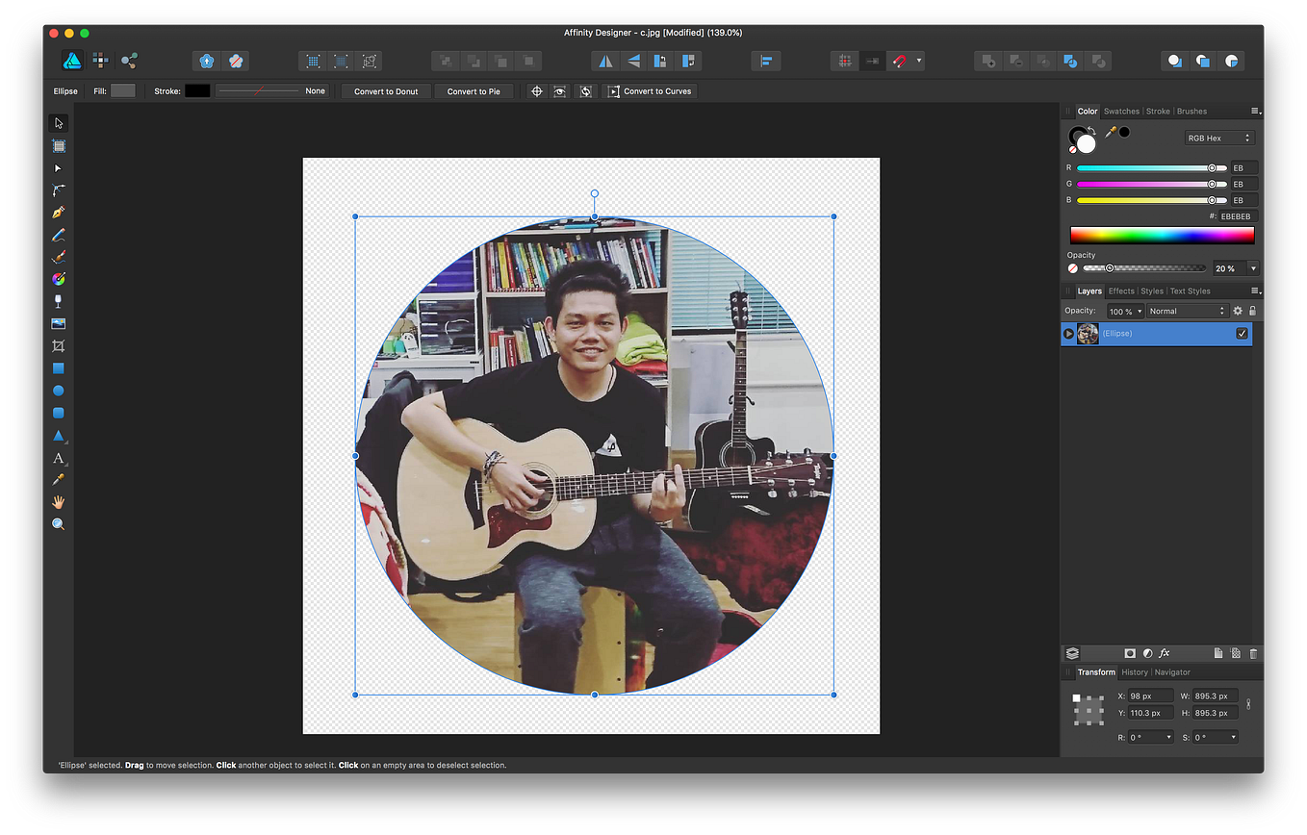
Task: Switch to the Pixel Persona
Action: [100, 61]
